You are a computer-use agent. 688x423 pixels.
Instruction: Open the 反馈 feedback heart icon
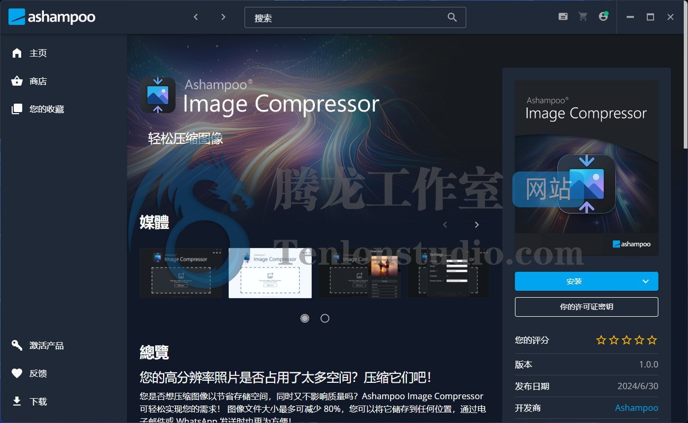pos(17,373)
